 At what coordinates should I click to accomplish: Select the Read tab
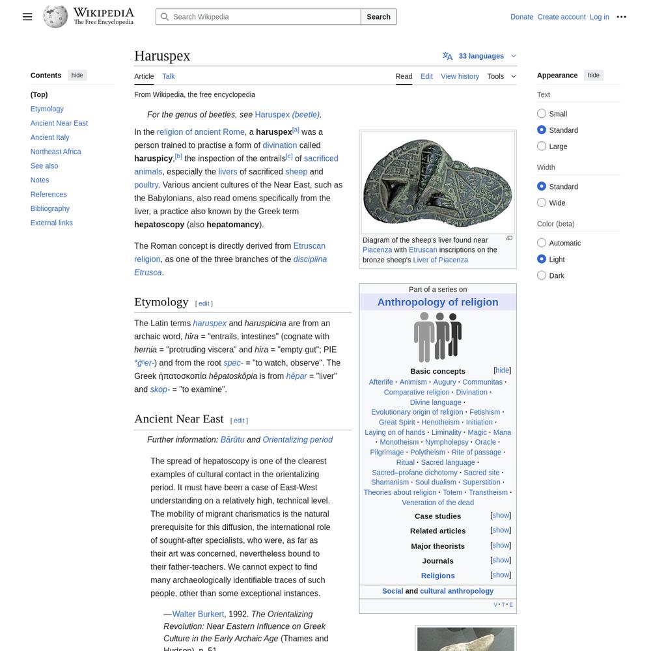[404, 76]
